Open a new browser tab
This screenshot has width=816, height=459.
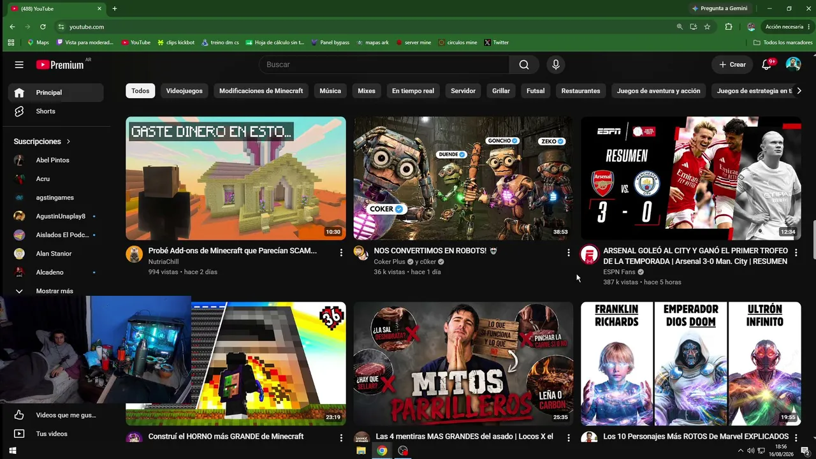click(x=115, y=9)
